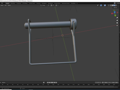
Task: Open overlays options dropdown arrow
Action: coord(106,5)
